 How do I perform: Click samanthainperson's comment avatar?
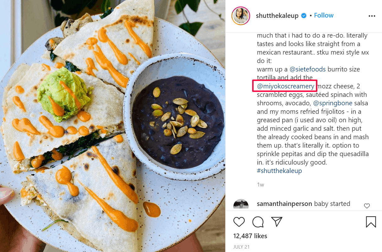(241, 204)
